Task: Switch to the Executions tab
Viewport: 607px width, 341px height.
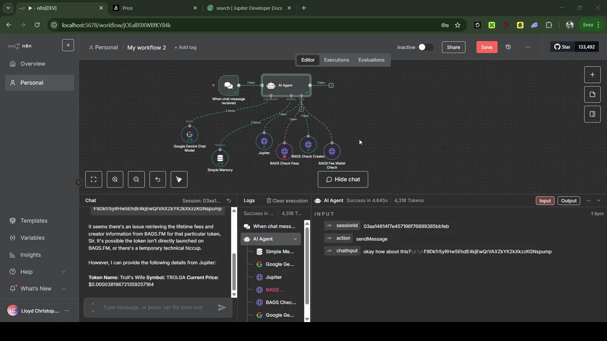Action: (x=336, y=60)
